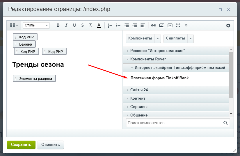Insert a bulleted list
Image resolution: width=240 pixels, height=156 pixels.
pos(118,25)
